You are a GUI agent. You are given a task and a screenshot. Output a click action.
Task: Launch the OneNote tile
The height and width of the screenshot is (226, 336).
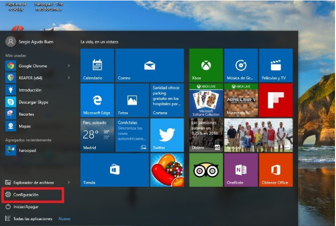(241, 170)
